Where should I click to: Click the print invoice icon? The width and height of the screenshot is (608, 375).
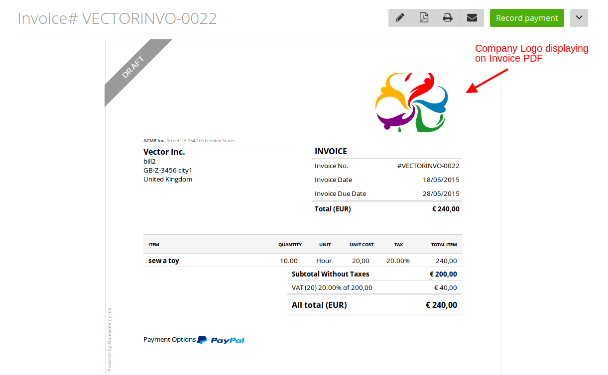448,18
